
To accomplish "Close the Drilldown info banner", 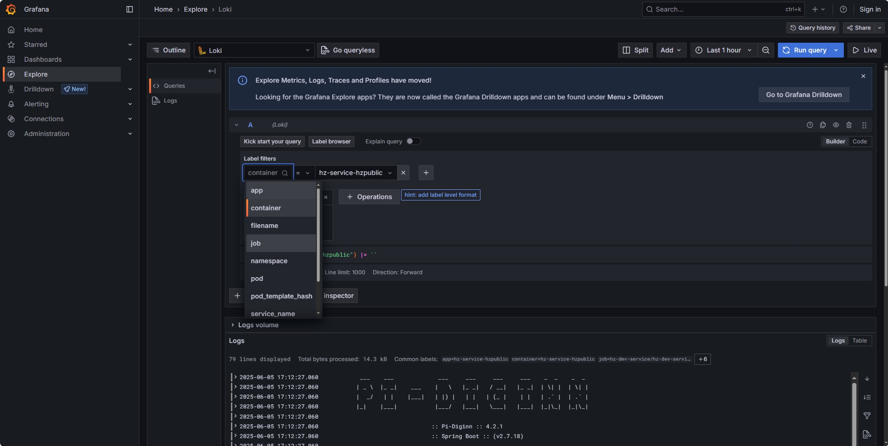I will [x=863, y=76].
